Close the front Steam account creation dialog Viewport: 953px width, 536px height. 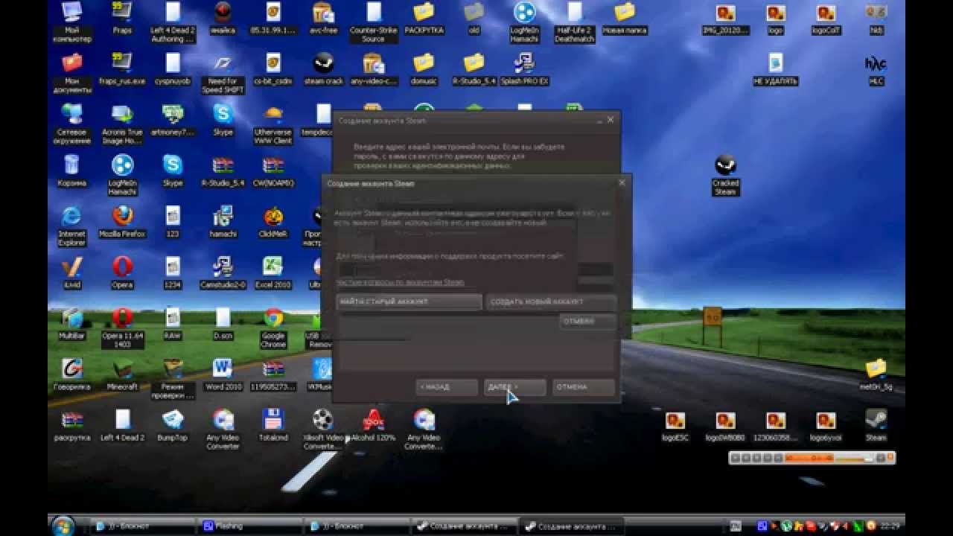click(x=622, y=183)
